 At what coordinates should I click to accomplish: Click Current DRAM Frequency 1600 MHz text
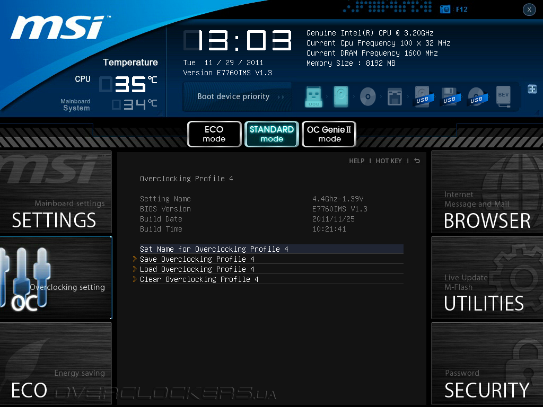pyautogui.click(x=372, y=53)
